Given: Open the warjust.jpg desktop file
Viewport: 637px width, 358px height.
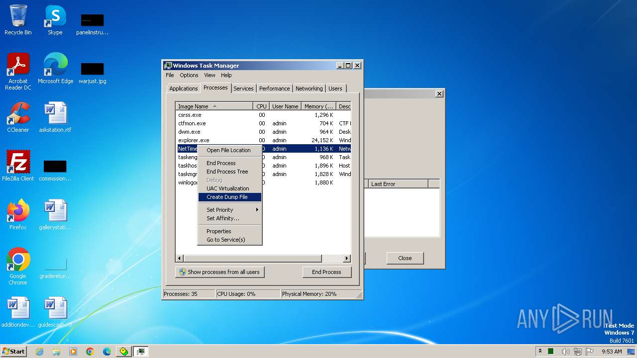Looking at the screenshot, I should (93, 73).
